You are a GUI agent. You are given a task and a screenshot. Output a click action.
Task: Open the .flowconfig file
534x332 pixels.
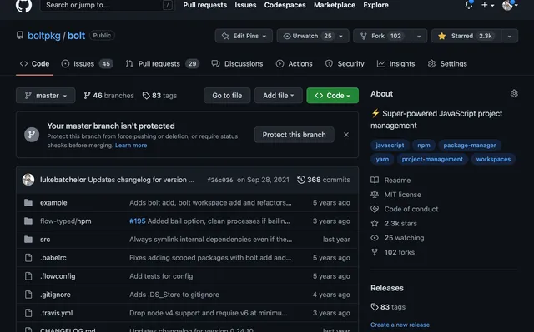[x=58, y=276]
